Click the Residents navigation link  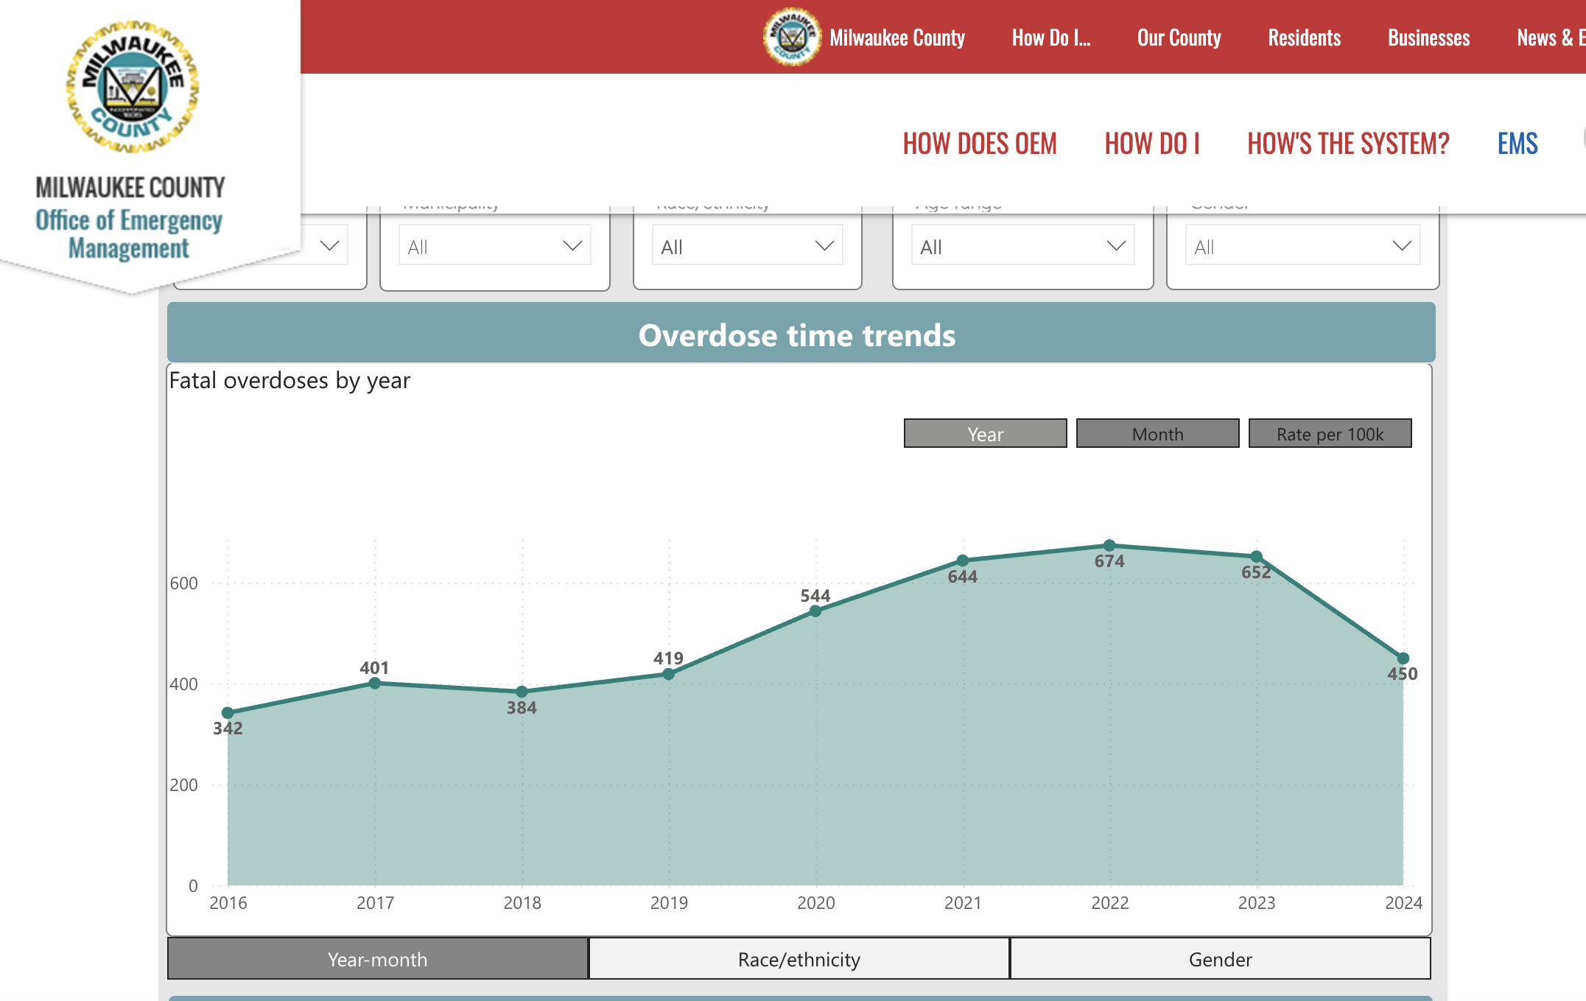pos(1304,38)
